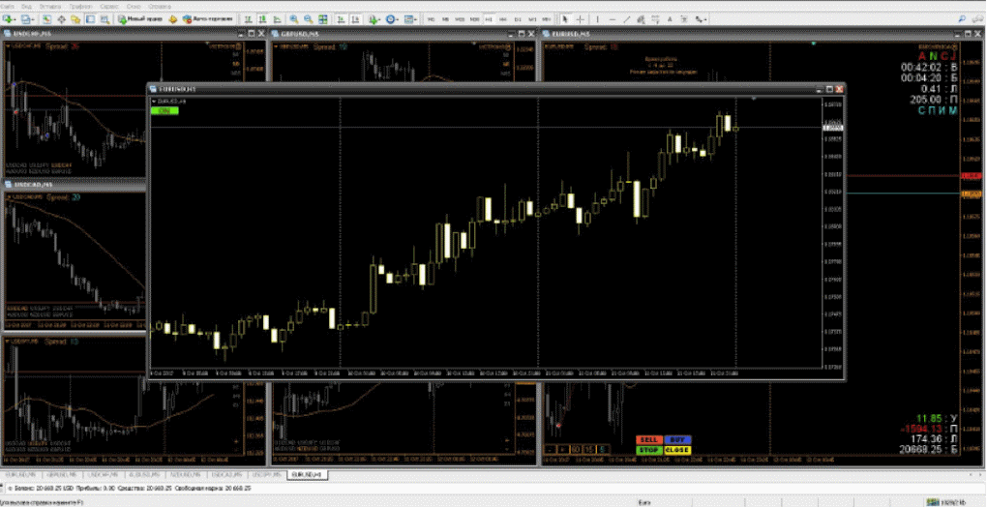Click the Новый ордер button
Image resolution: width=987 pixels, height=507 pixels.
pyautogui.click(x=140, y=19)
